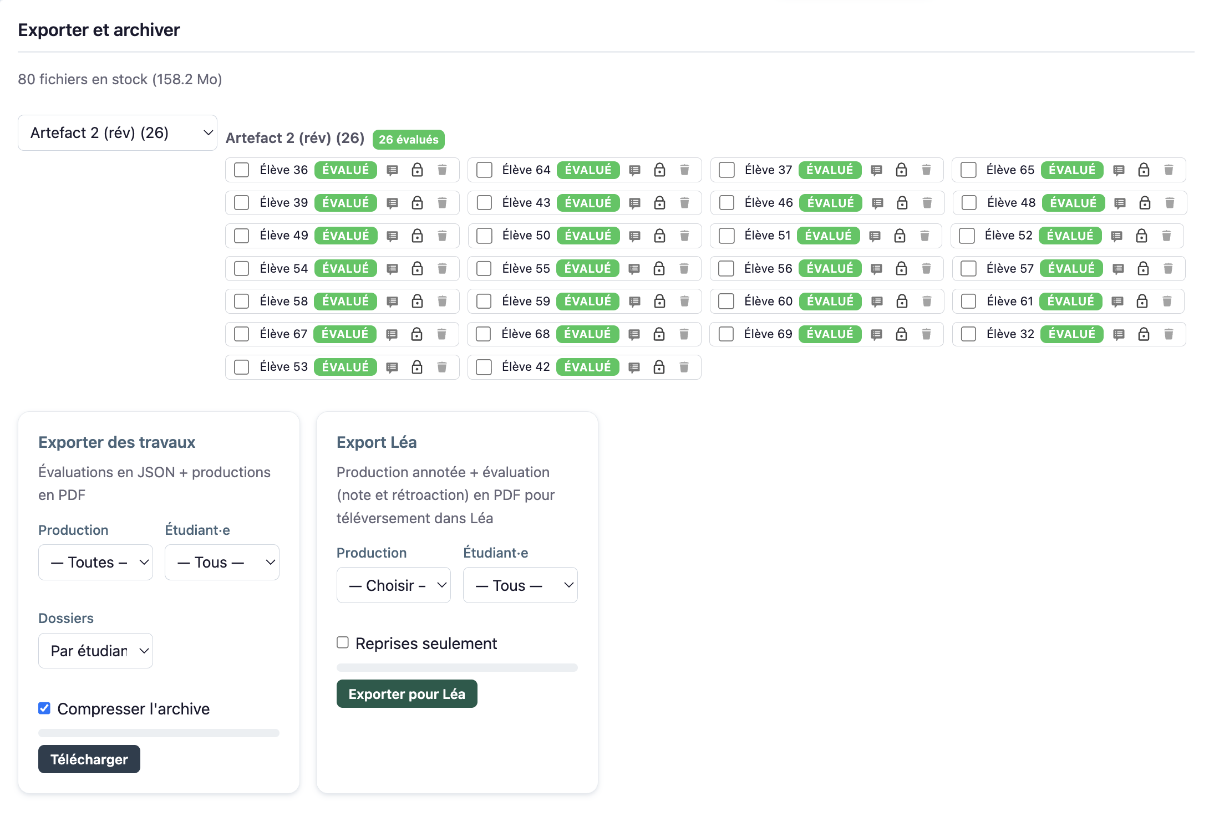Click the trash icon for Élève 68
The width and height of the screenshot is (1209, 817).
tap(684, 334)
